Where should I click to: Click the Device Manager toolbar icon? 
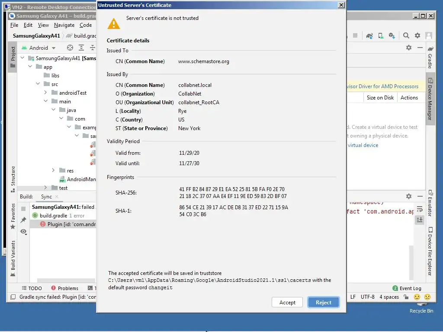pyautogui.click(x=381, y=35)
